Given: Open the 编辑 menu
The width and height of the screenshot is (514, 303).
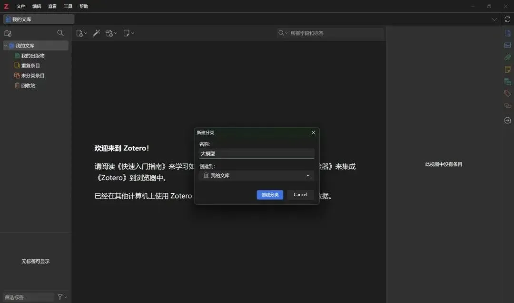Looking at the screenshot, I should 37,6.
